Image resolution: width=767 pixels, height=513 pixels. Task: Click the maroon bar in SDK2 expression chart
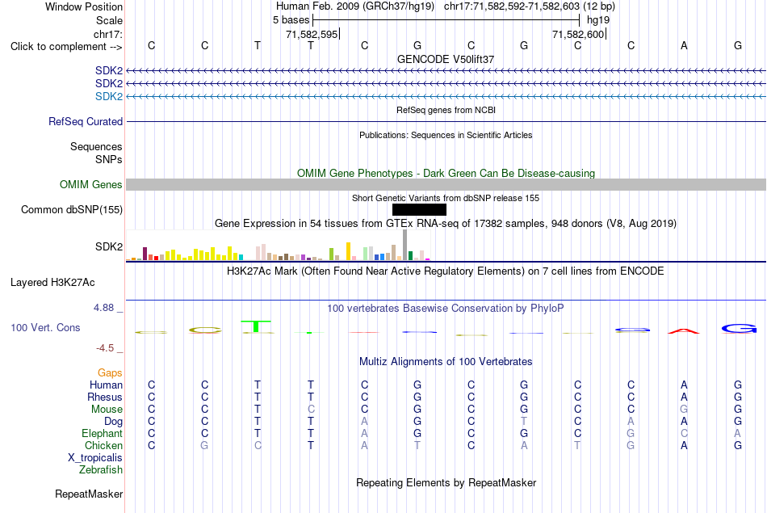coord(145,254)
